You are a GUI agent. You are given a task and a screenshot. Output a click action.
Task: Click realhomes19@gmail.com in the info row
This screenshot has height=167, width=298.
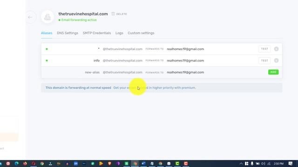(x=185, y=61)
